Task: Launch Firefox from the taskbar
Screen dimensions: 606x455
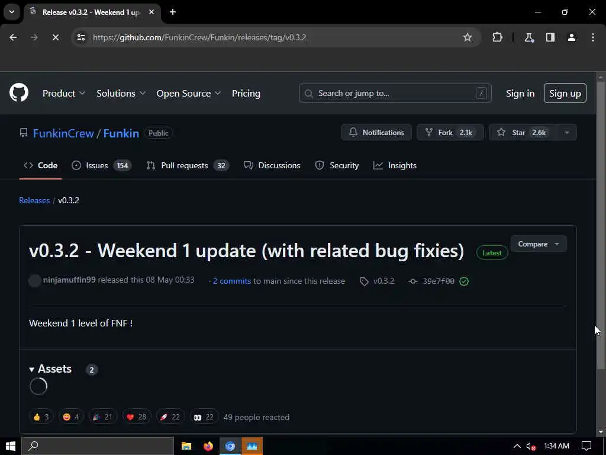Action: (208, 446)
